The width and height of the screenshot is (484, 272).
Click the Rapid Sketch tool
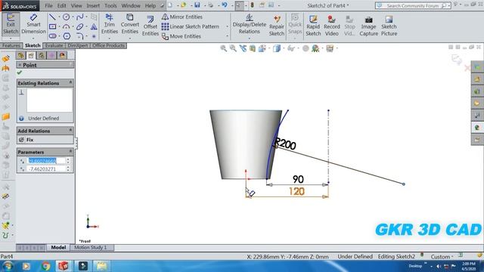(313, 26)
